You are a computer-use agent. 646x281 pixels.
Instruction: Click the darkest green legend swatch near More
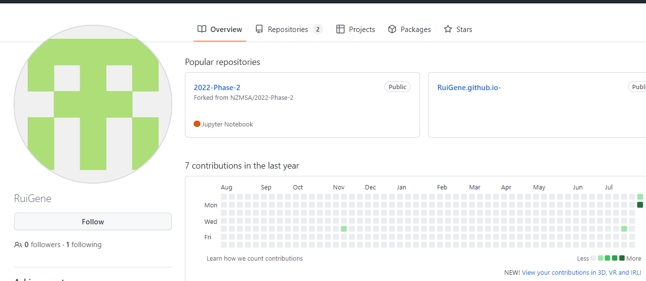622,258
